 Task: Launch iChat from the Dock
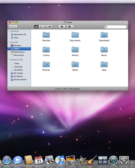pos(18,160)
